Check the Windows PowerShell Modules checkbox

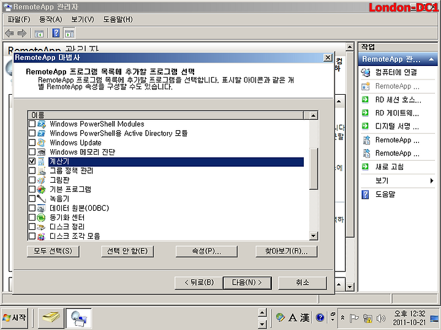pos(32,123)
